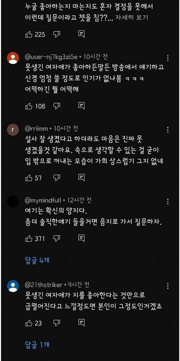This screenshot has height=361, width=180.
Task: Tap 자세히 보기 to read more
Action: point(132,17)
